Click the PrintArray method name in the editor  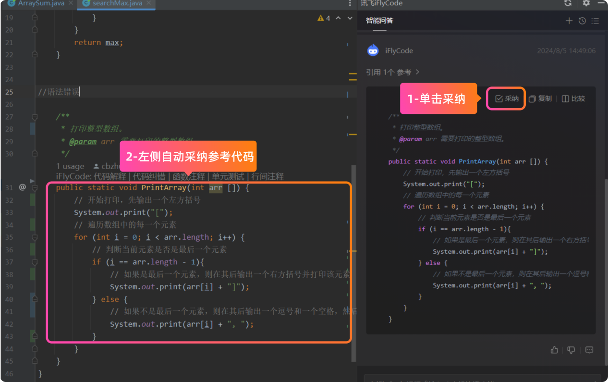point(163,188)
